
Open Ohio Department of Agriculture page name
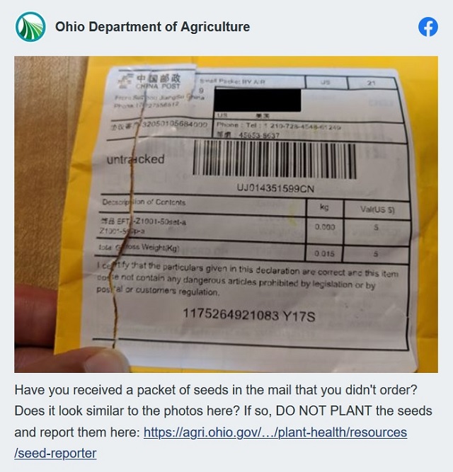pos(152,26)
